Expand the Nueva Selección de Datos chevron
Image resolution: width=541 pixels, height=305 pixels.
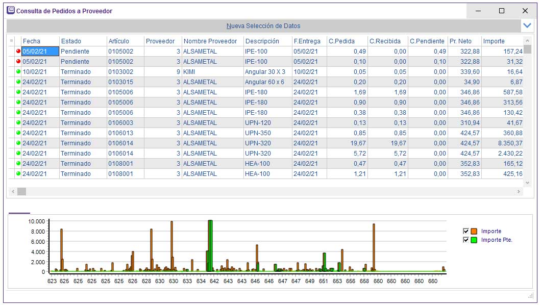[x=527, y=25]
